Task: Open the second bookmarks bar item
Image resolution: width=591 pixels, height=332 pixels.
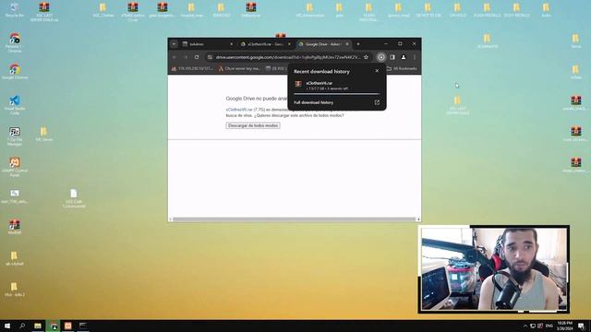Action: pos(239,68)
